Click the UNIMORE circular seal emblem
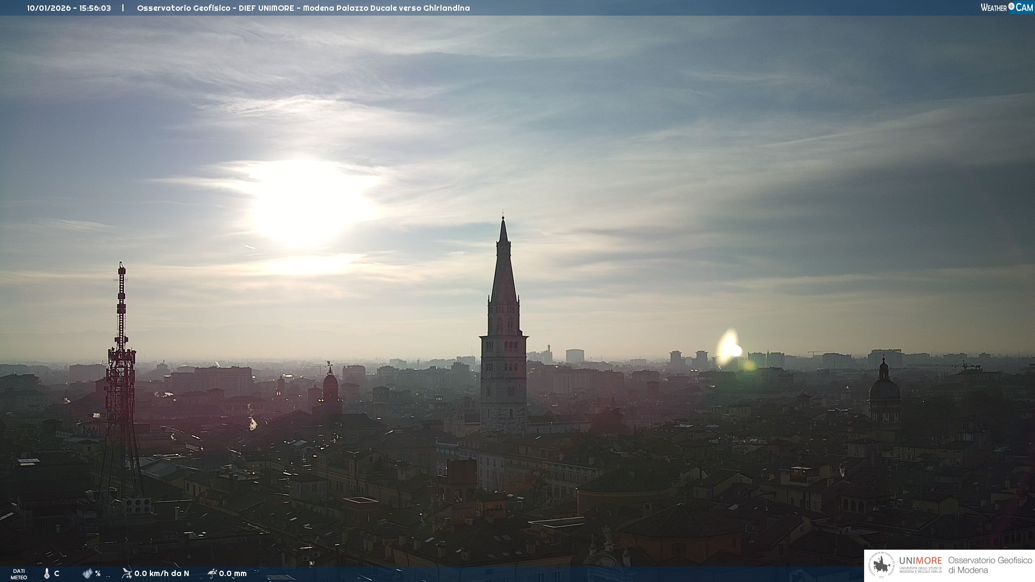 click(882, 565)
